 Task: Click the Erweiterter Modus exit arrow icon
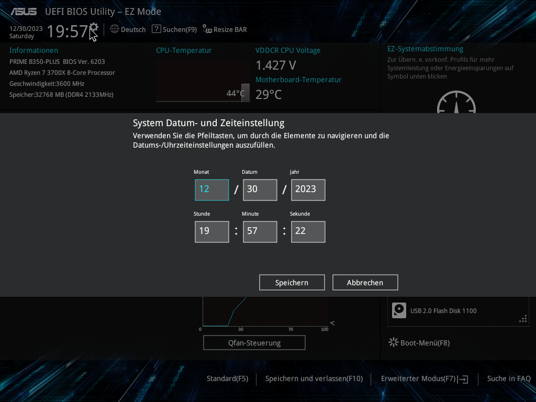[464, 379]
